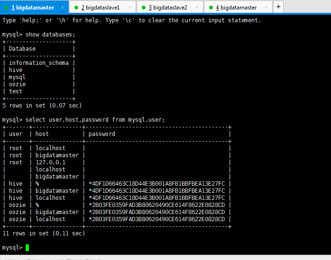Click the oozie localhost row password hash
Viewport: 331px width, 260px height.
click(157, 219)
